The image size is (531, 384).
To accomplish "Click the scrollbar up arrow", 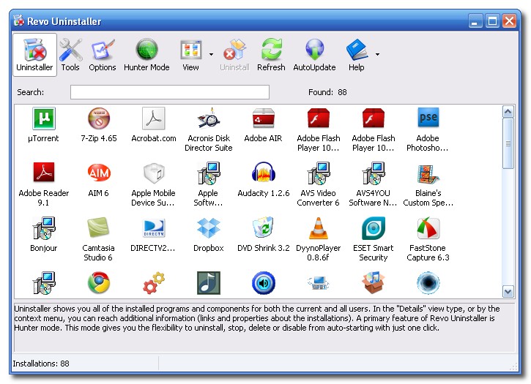I will [x=508, y=111].
